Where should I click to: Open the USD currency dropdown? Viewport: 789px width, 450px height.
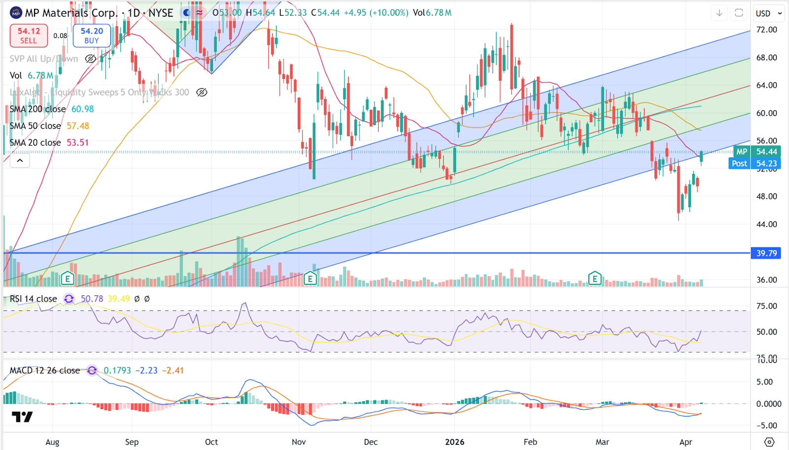[x=769, y=13]
